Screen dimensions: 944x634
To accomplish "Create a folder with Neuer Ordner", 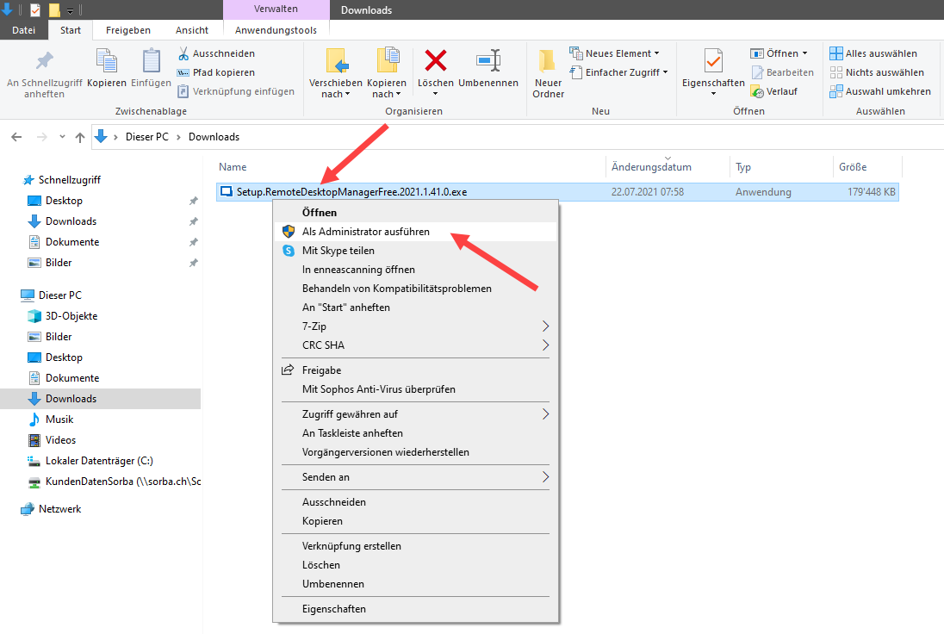I will coord(548,72).
